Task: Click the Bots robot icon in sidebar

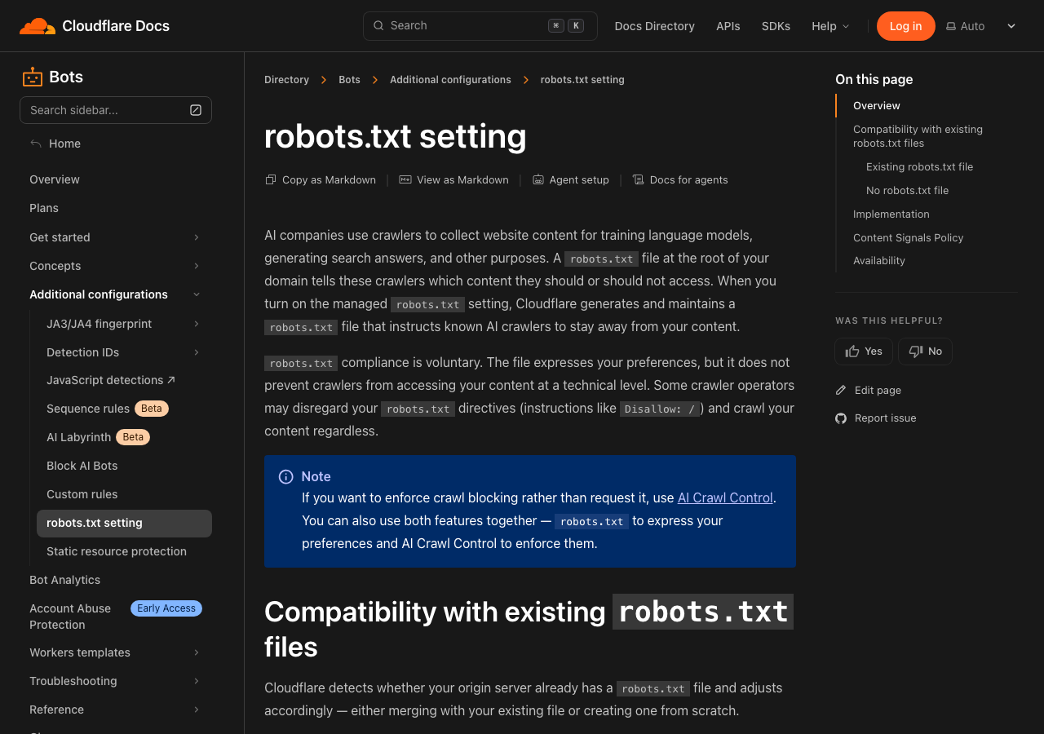Action: click(33, 77)
